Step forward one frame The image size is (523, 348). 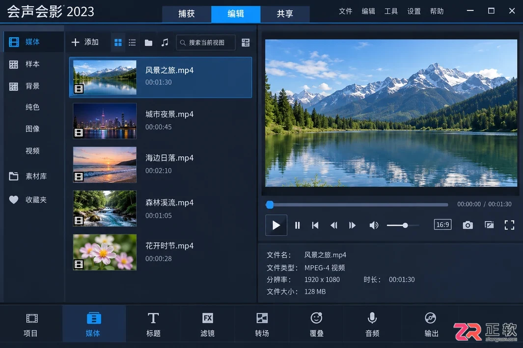click(352, 225)
